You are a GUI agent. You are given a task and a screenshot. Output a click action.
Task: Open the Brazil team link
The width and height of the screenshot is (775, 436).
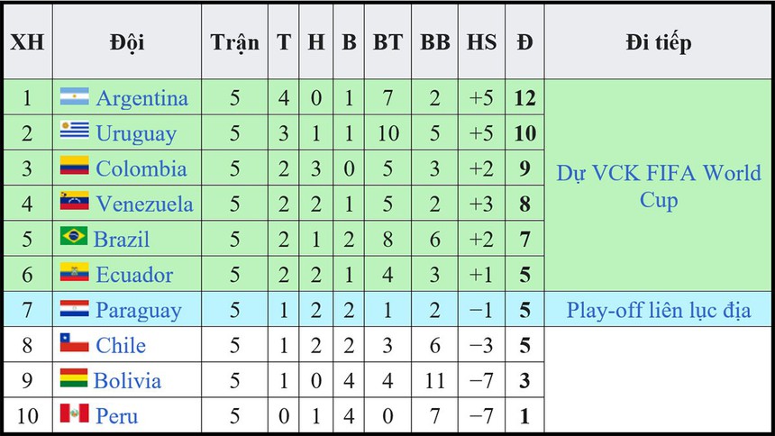pos(123,240)
